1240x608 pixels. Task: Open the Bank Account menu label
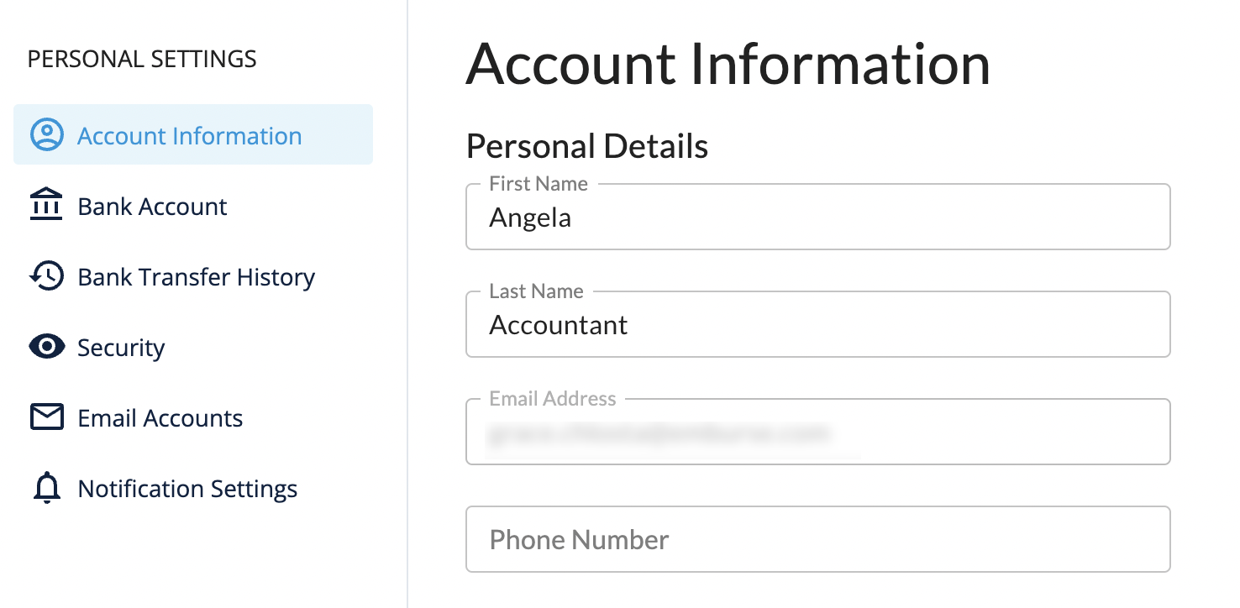152,207
